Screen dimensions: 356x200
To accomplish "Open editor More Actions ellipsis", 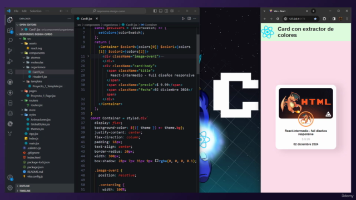I will point(195,18).
